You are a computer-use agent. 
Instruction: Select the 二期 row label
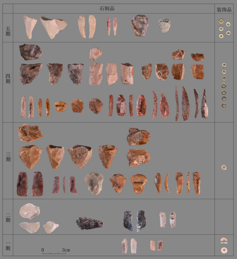[8, 216]
